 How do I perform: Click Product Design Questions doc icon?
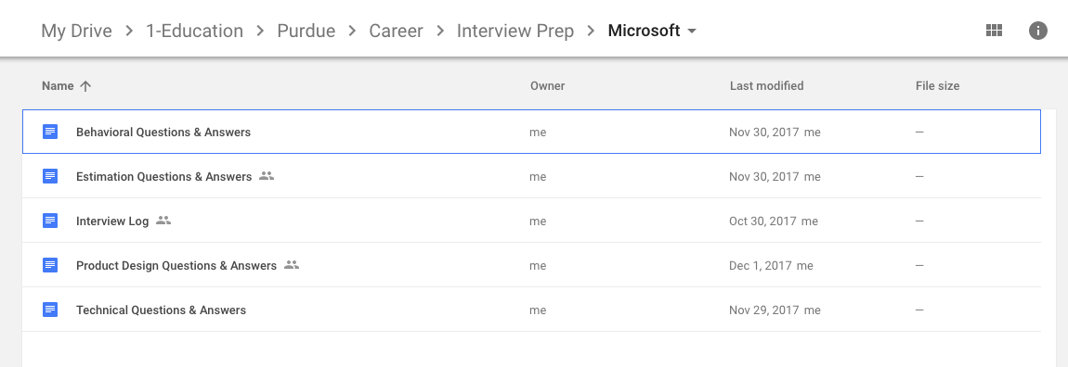50,265
